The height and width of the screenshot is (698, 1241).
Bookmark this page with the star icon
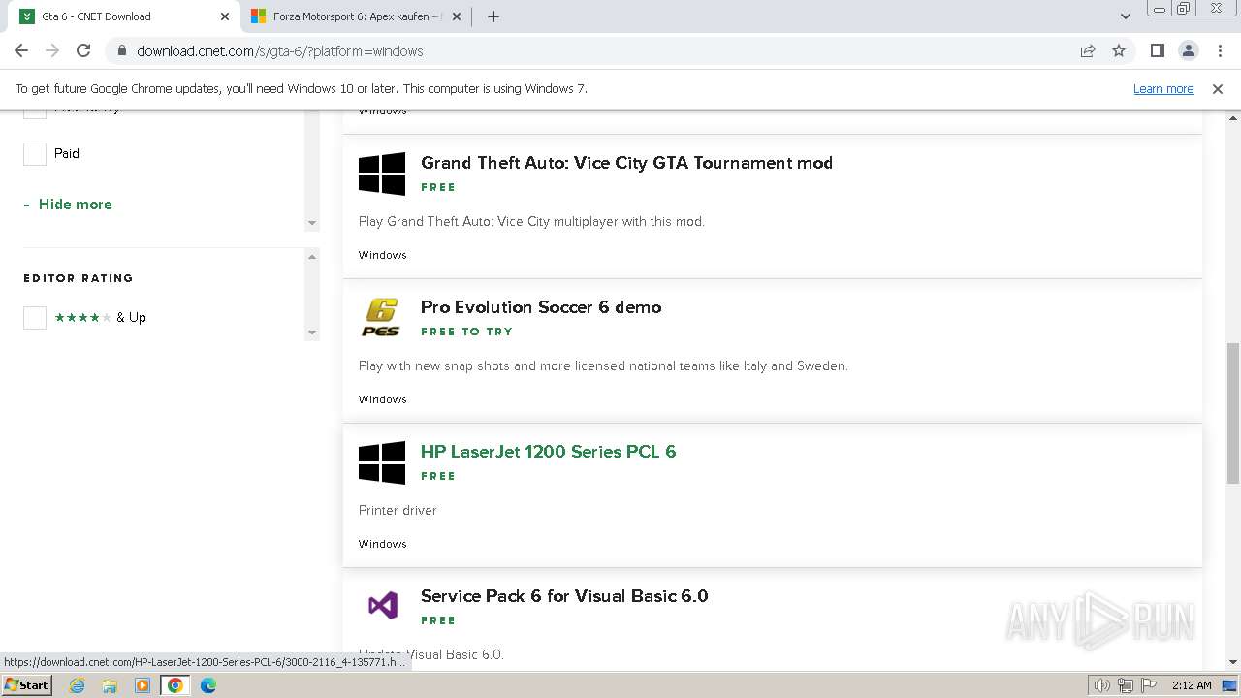[x=1119, y=51]
